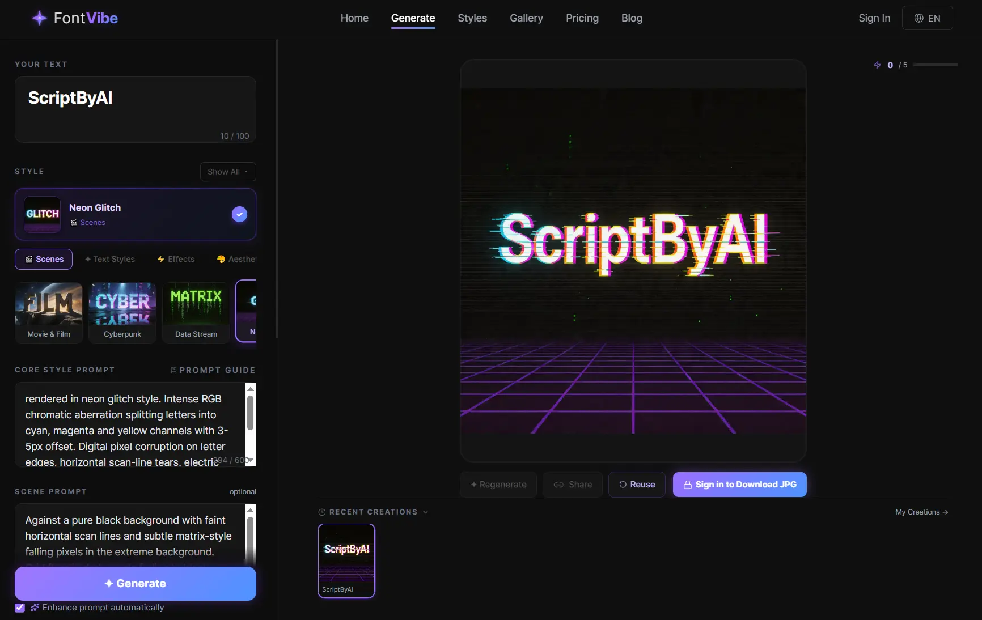Click the Share link icon
This screenshot has width=982, height=620.
pyautogui.click(x=558, y=485)
